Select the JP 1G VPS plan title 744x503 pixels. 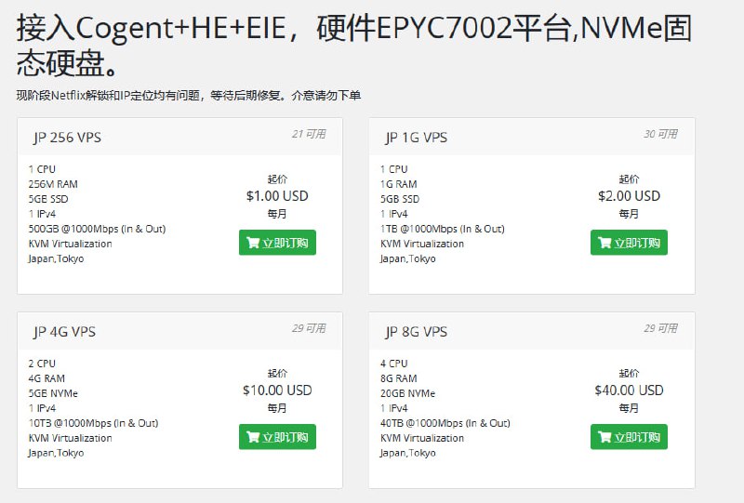[x=416, y=138]
